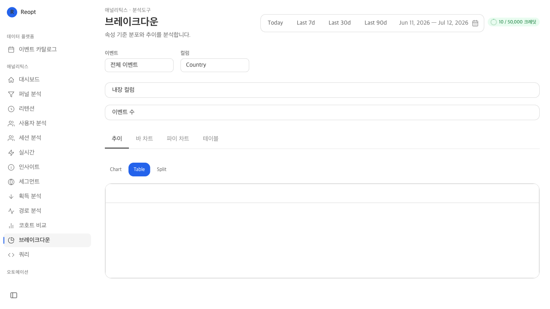Click the 세그먼트 circle icon
The width and height of the screenshot is (550, 309).
pos(11,182)
